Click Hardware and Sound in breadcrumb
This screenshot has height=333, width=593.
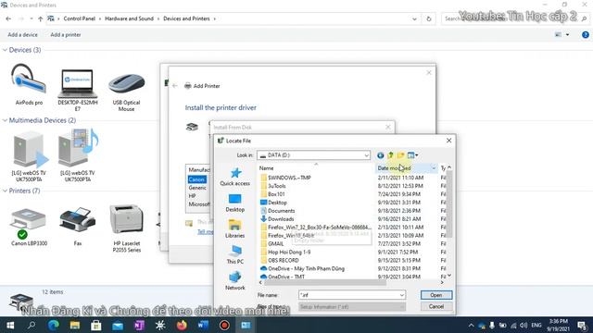129,18
